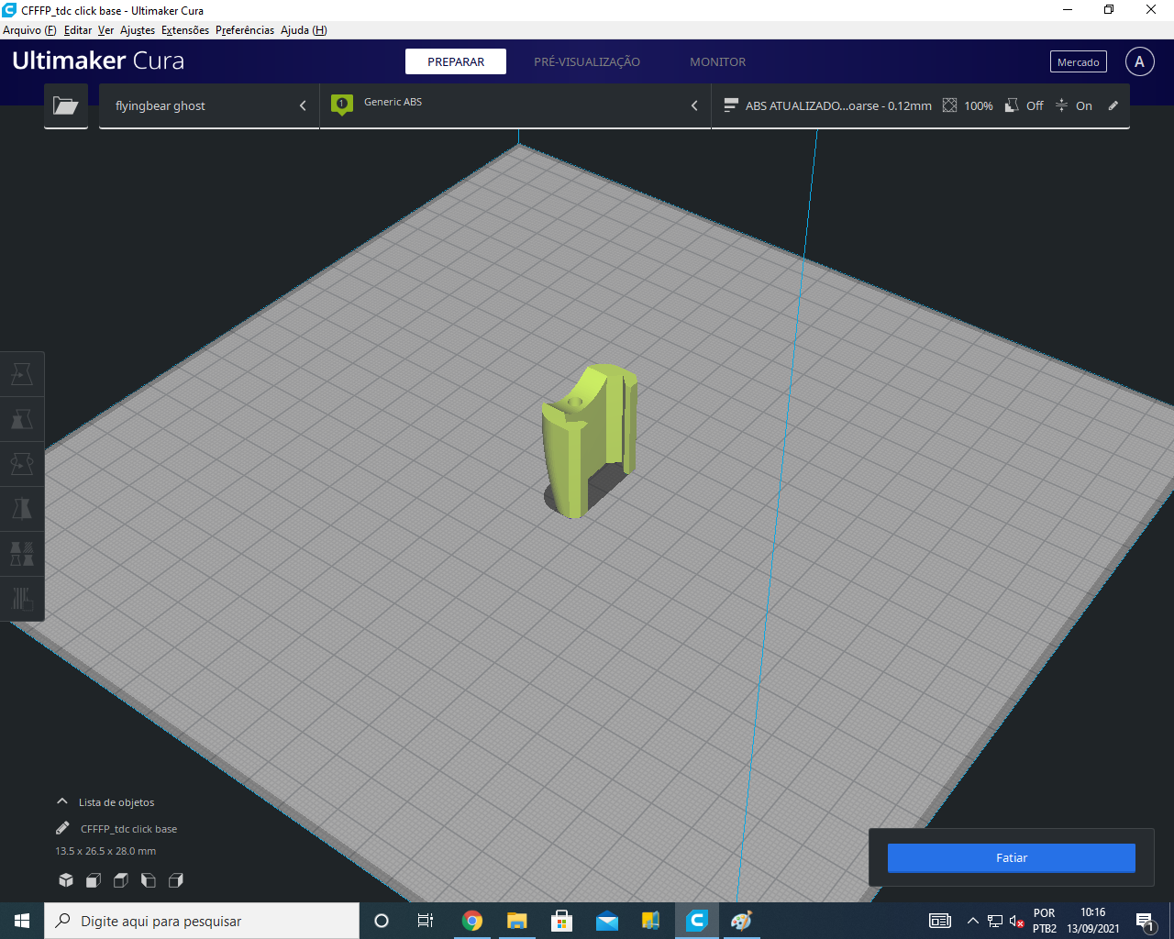The width and height of the screenshot is (1174, 939).
Task: Show hidden system tray icons
Action: click(972, 921)
